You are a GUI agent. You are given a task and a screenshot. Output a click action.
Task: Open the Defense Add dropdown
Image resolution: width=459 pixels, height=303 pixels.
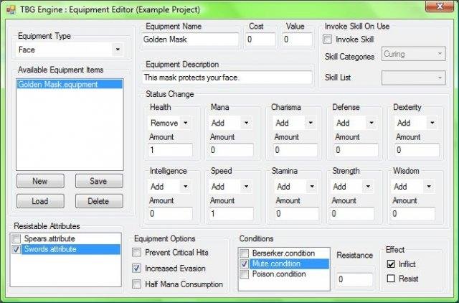pos(356,123)
